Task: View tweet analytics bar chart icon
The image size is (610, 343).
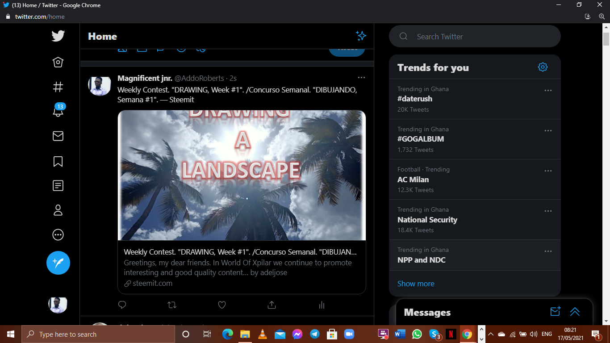Action: pyautogui.click(x=322, y=305)
